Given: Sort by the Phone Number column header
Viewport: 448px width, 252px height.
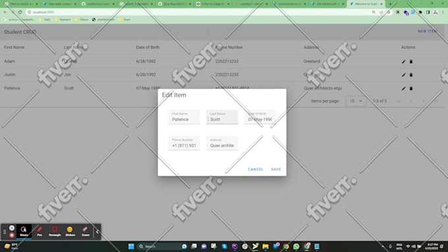Looking at the screenshot, I should [x=229, y=47].
